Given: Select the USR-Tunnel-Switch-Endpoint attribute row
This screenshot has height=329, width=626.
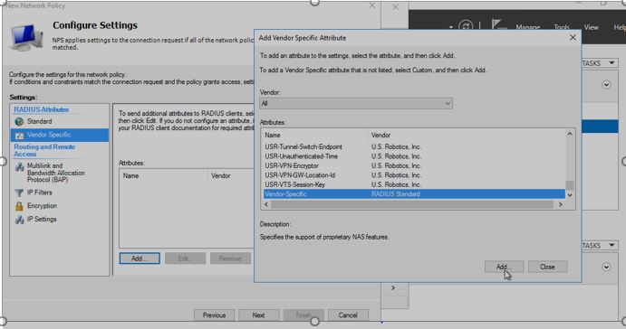Looking at the screenshot, I should point(414,146).
